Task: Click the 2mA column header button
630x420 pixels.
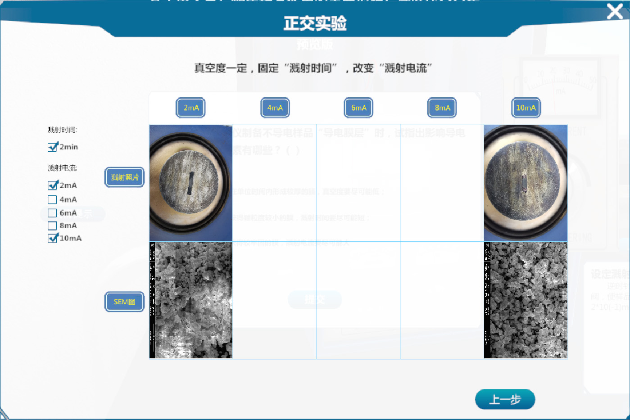Action: pos(190,108)
